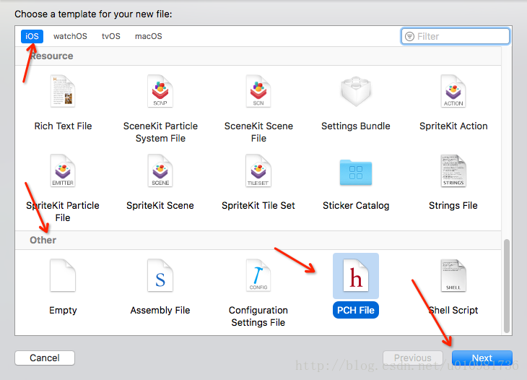Click the 'Rich Text File' label
527x380 pixels.
(63, 126)
